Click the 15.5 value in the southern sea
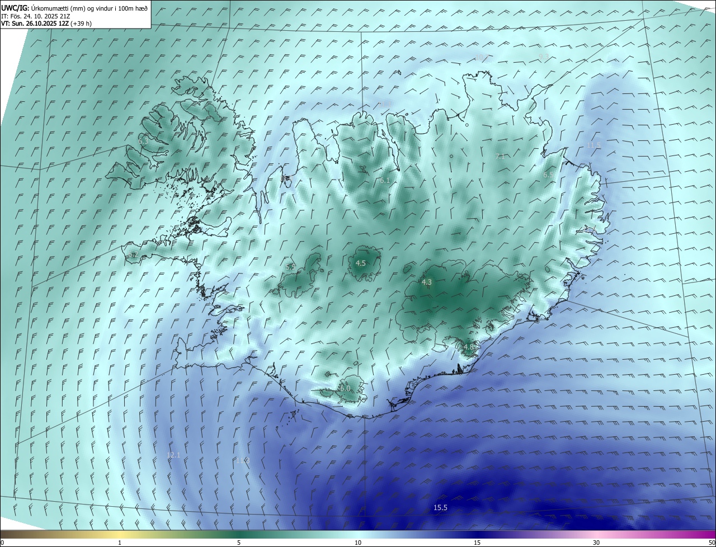The image size is (716, 547). click(440, 507)
